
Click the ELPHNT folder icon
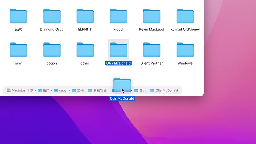(x=85, y=16)
